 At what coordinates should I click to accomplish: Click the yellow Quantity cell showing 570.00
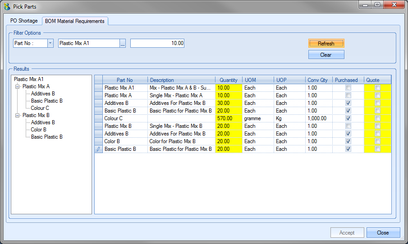pos(229,118)
